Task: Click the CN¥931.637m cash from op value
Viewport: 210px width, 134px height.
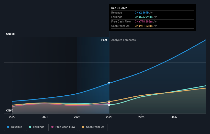Action: (143, 26)
